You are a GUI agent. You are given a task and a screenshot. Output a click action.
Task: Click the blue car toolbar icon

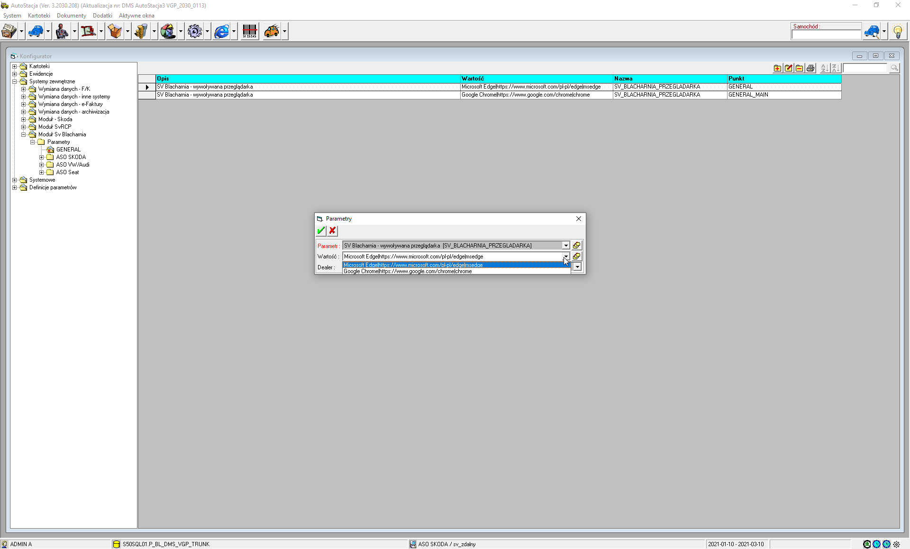(x=36, y=32)
